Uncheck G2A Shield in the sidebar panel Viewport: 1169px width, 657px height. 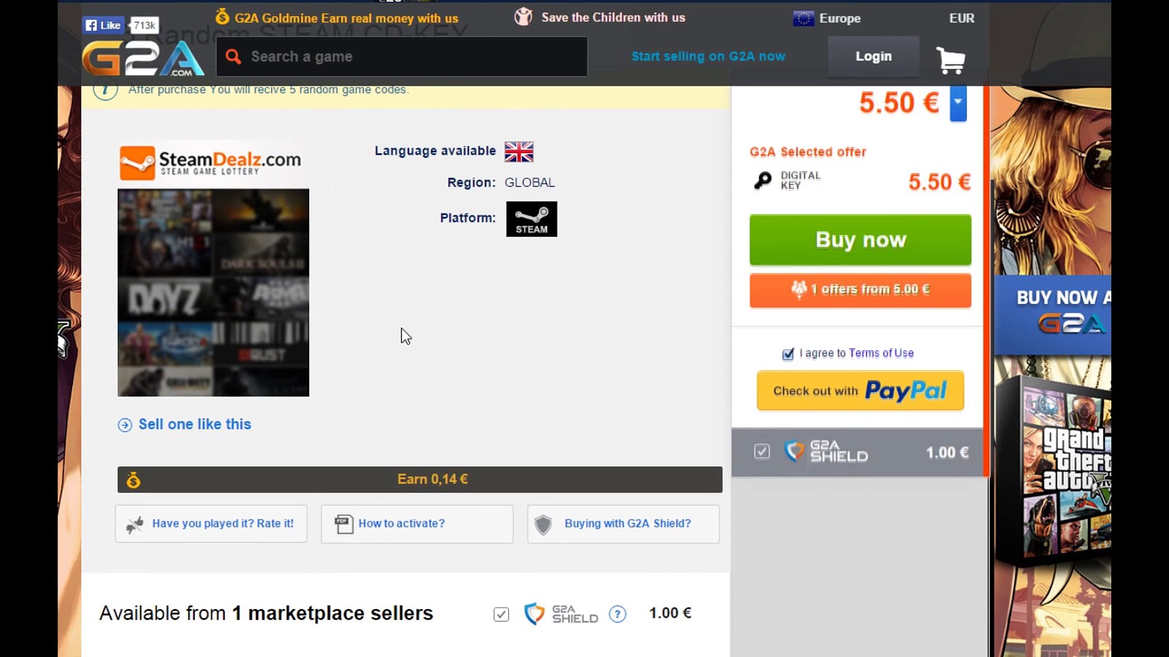coord(762,451)
